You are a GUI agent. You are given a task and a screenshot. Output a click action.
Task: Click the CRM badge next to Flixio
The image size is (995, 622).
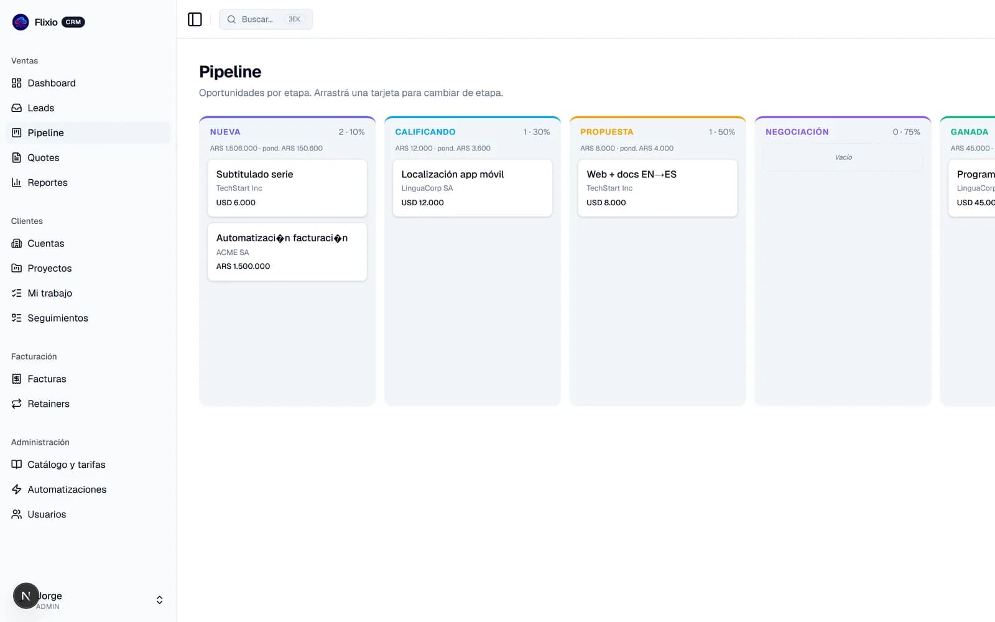point(73,22)
